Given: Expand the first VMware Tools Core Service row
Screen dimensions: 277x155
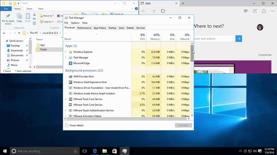Looking at the screenshot, I should (x=65, y=99).
